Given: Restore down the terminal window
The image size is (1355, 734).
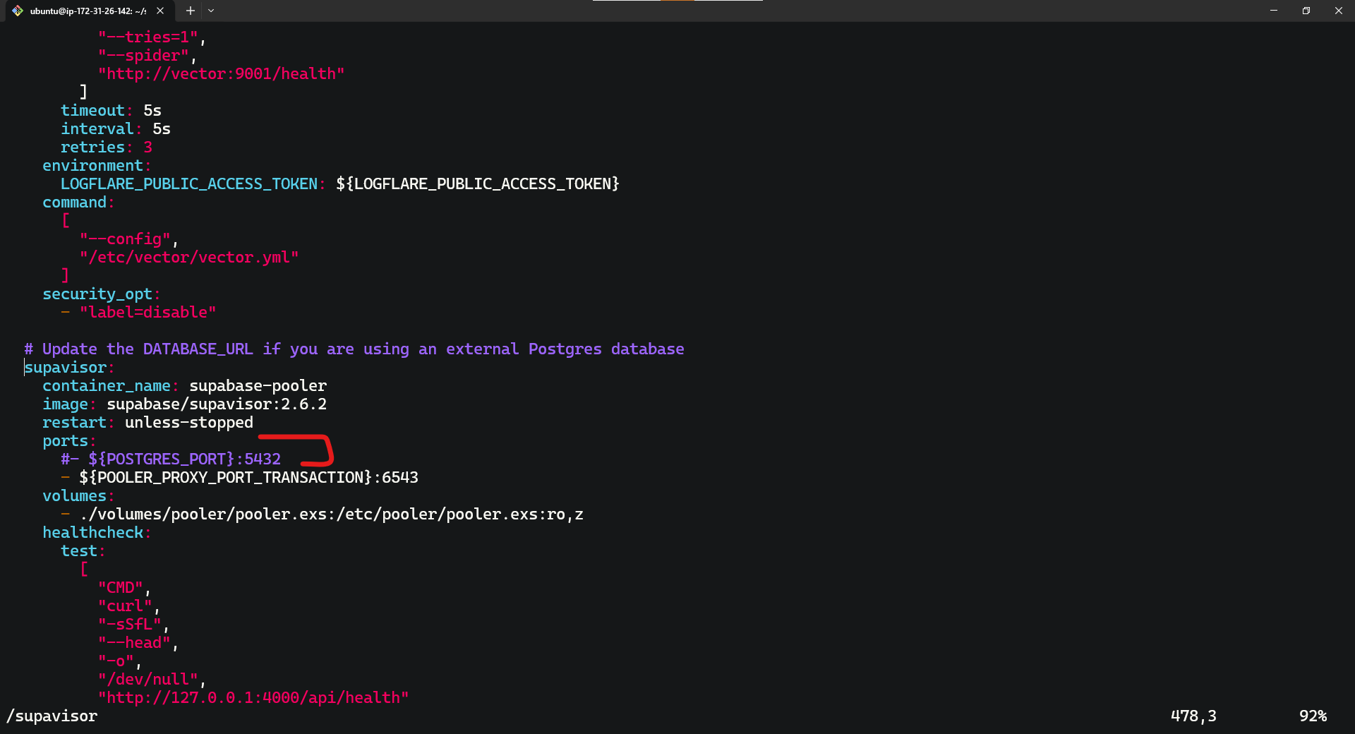Looking at the screenshot, I should coord(1306,11).
